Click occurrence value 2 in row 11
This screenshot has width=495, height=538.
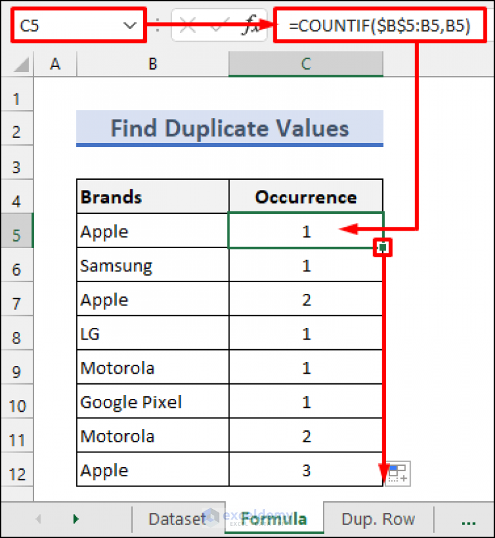[x=306, y=436]
